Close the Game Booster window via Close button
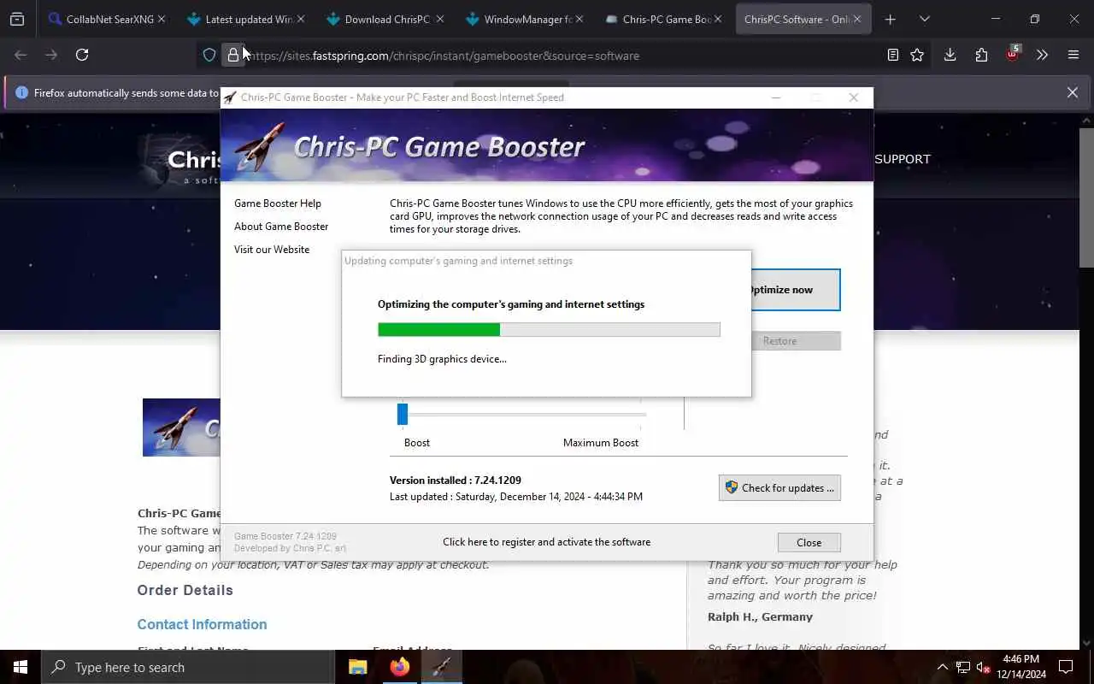This screenshot has width=1094, height=684. [809, 543]
